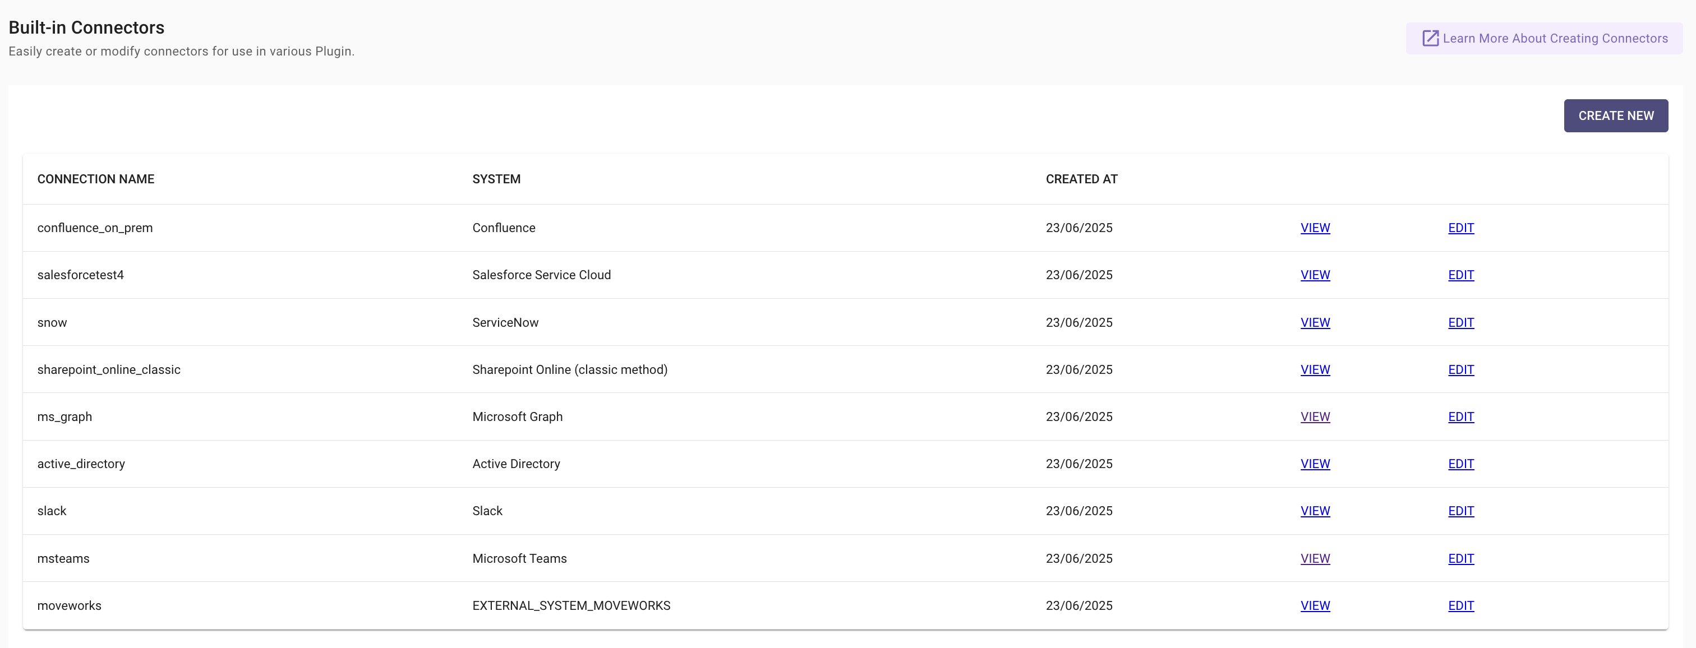Viewport: 1696px width, 648px height.
Task: Click the Built-in Connectors page heading
Action: (86, 27)
